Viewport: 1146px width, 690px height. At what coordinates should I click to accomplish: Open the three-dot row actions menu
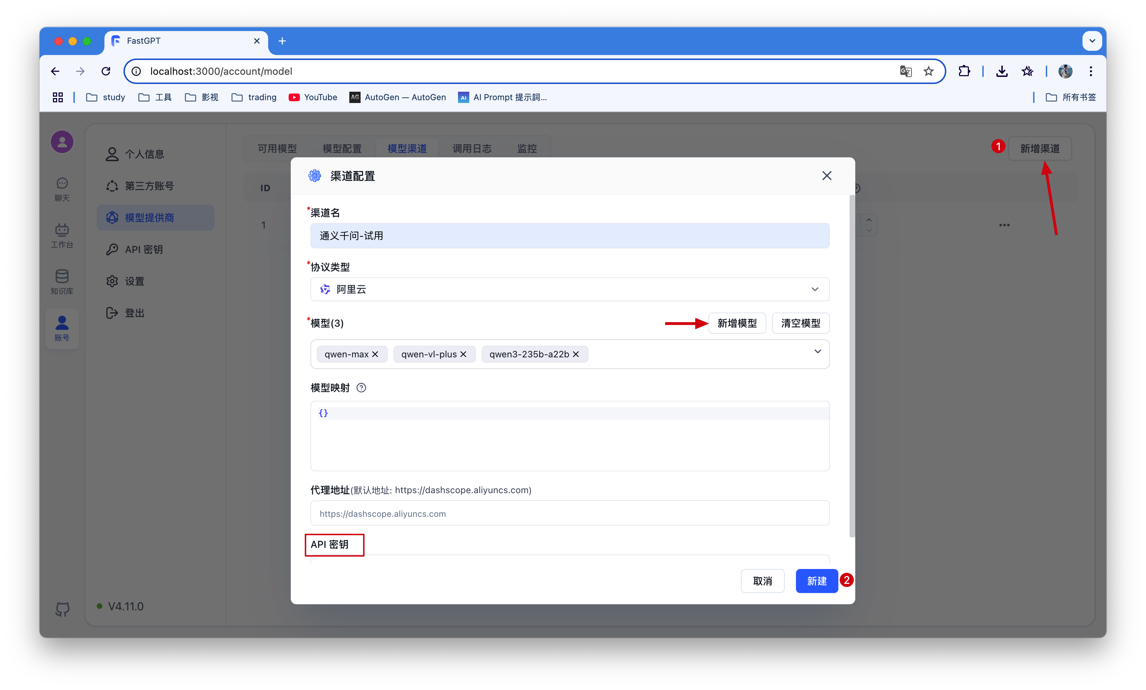click(x=1004, y=225)
